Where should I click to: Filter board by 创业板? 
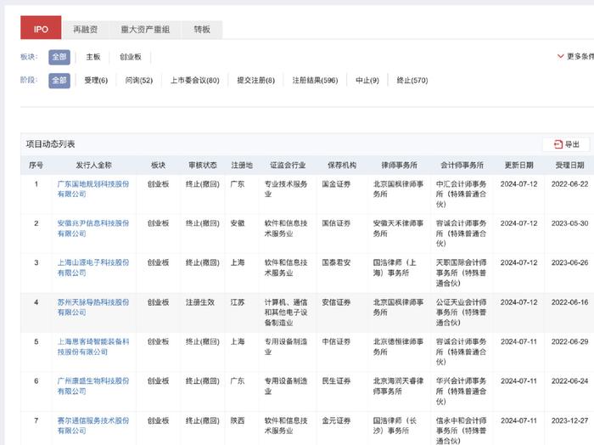point(131,57)
